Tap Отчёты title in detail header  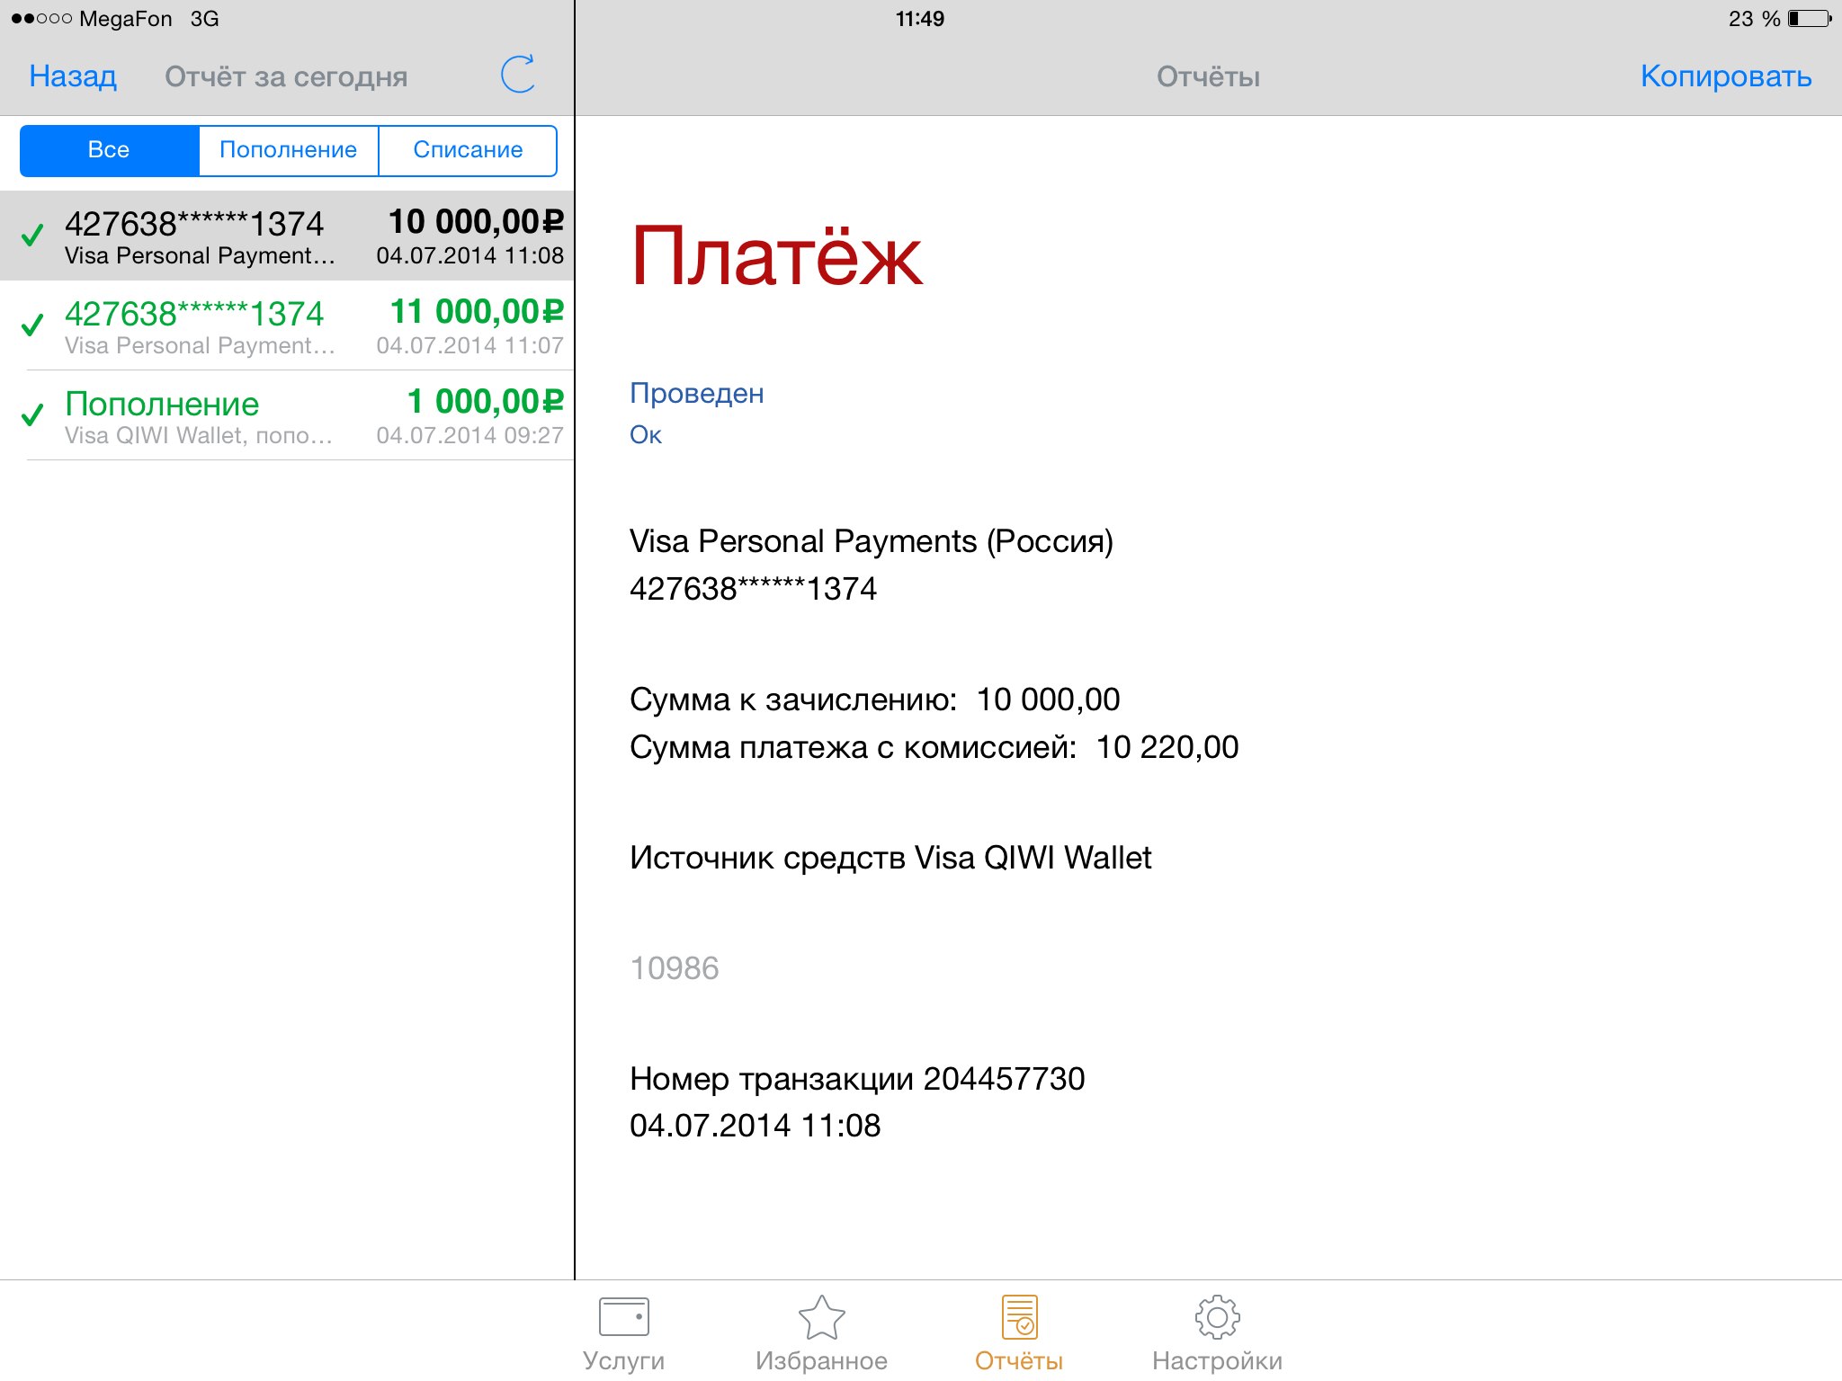coord(1208,77)
